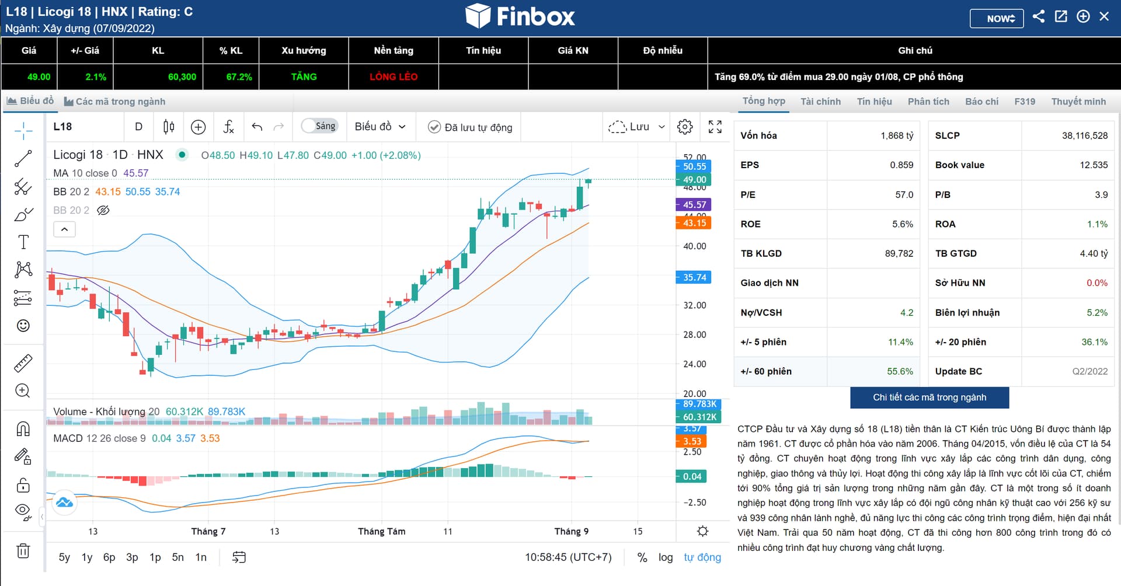Select the brush drawing tool
1121x586 pixels.
[23, 215]
